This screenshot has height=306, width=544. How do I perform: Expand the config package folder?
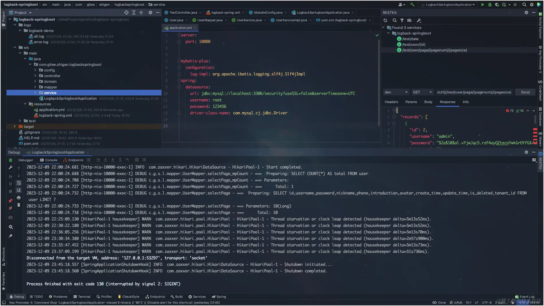(35, 70)
